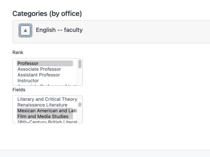The image size is (210, 157).
Task: Click the Fields list scrollbar thumb
Action: click(80, 105)
